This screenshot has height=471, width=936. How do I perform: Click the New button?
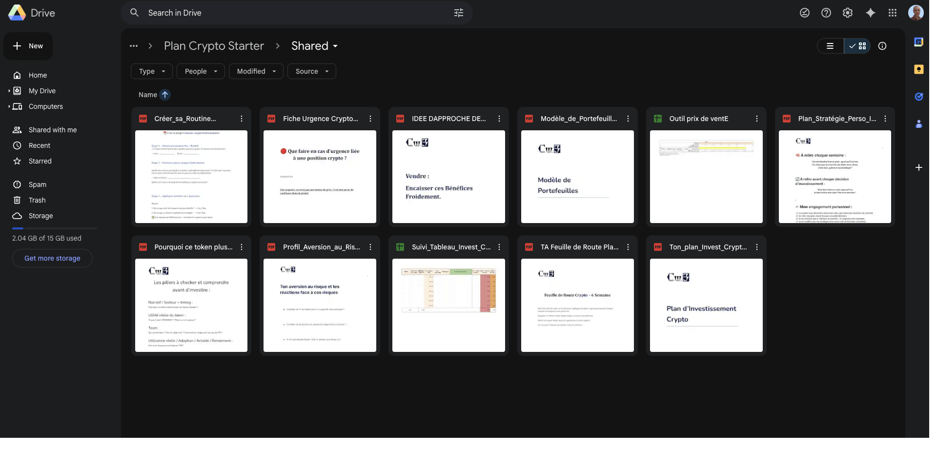click(28, 46)
